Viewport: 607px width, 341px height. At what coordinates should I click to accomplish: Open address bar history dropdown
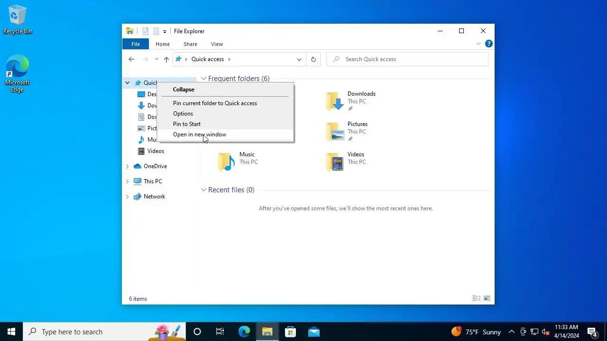click(299, 59)
